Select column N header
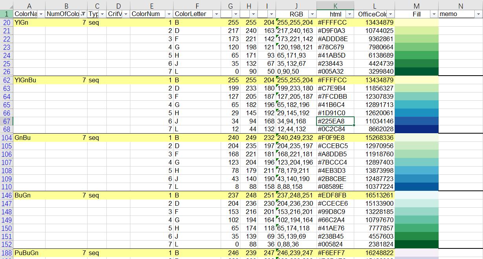Screen dimensions: 483x259 461,6
